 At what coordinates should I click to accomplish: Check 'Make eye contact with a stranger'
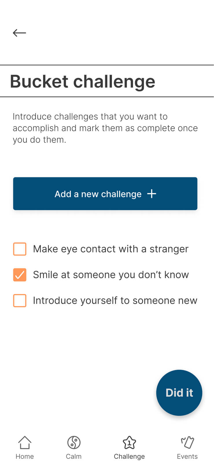tap(20, 249)
